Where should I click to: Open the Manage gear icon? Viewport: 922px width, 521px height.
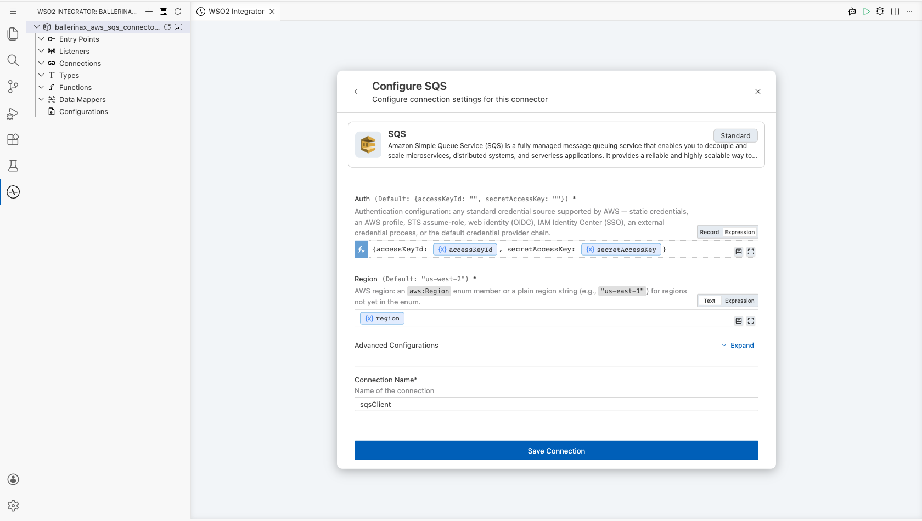tap(13, 506)
